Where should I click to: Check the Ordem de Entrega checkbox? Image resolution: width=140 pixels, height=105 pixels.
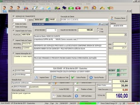(x=14, y=27)
